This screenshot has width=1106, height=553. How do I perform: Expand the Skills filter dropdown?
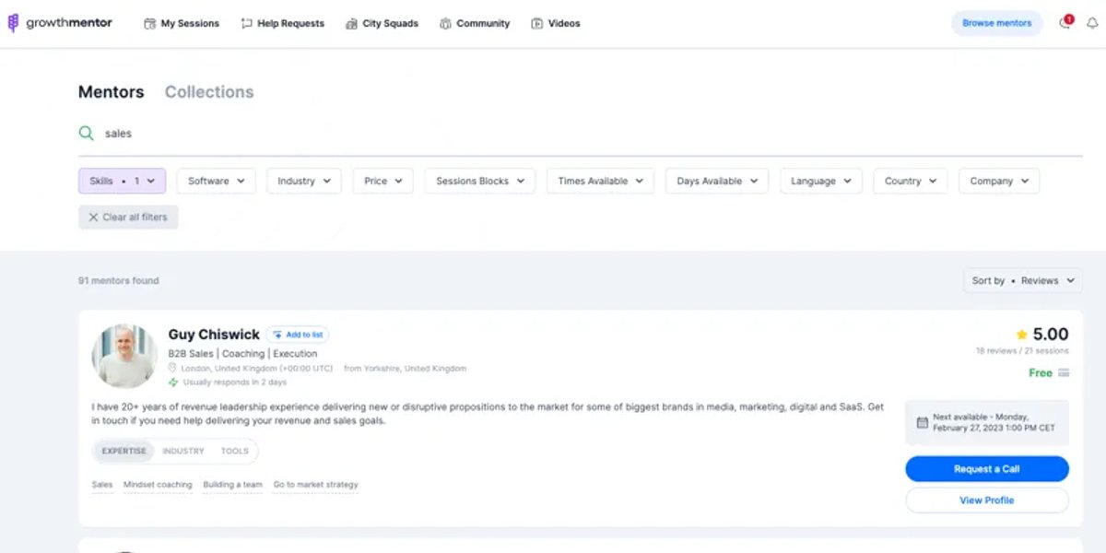point(122,182)
